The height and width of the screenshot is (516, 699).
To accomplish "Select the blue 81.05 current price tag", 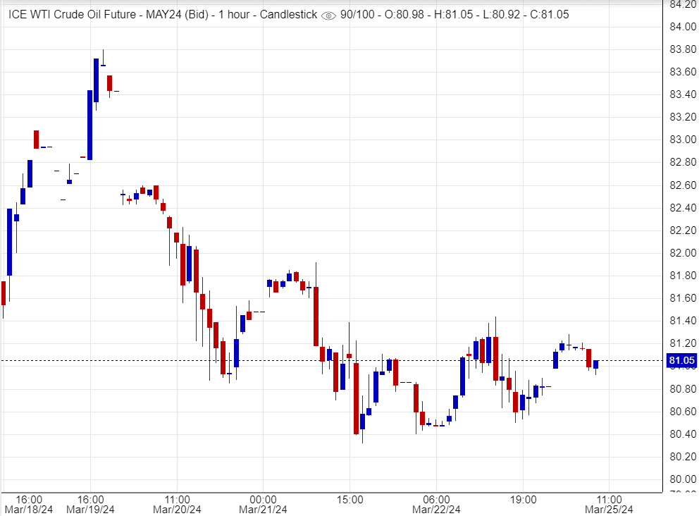I will [x=681, y=361].
